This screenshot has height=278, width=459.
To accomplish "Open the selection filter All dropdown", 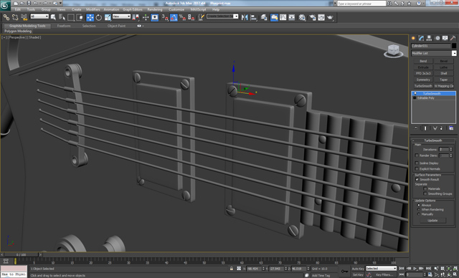I will (x=39, y=16).
